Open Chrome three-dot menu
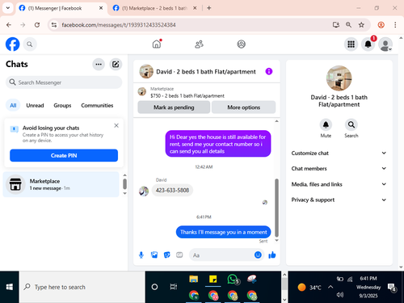This screenshot has width=404, height=303. tap(395, 25)
